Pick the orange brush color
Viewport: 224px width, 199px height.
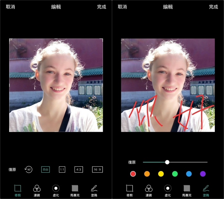[x=147, y=174]
